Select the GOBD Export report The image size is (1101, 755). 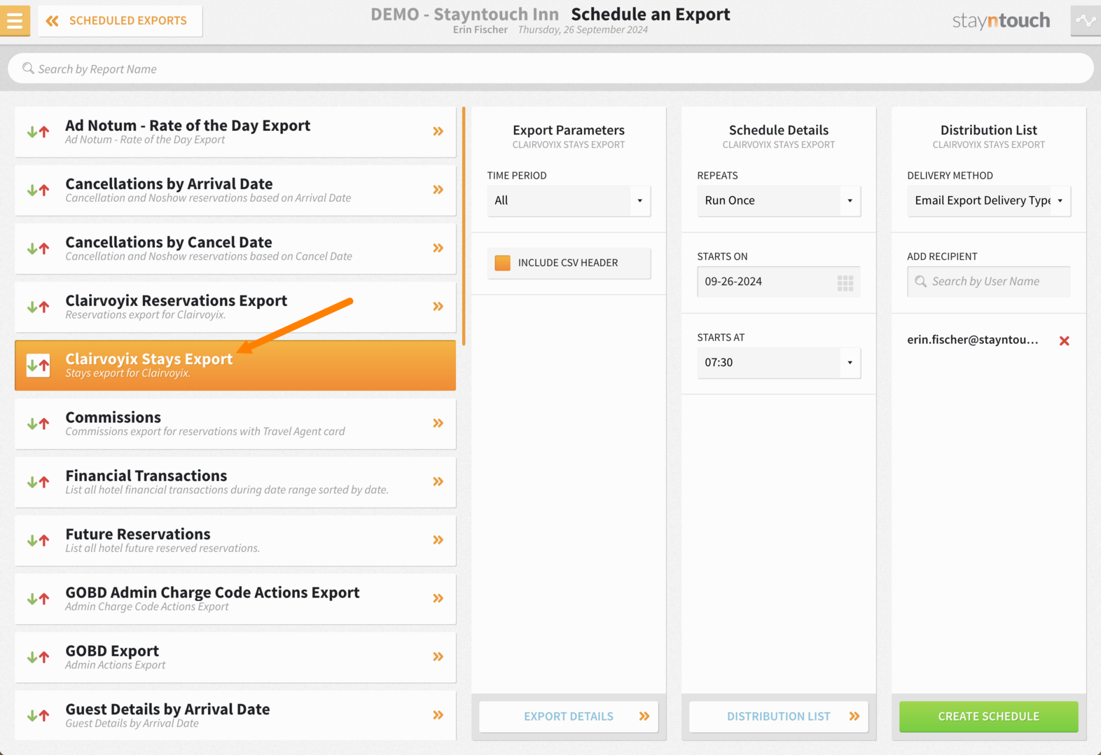coord(235,657)
